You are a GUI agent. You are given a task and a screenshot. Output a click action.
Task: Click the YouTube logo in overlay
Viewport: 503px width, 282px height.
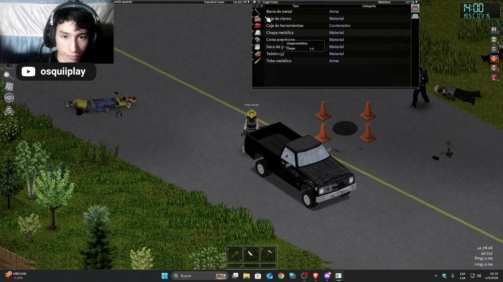(x=28, y=72)
